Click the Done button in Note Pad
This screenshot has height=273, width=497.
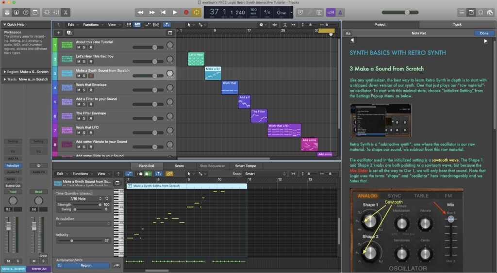click(x=484, y=33)
